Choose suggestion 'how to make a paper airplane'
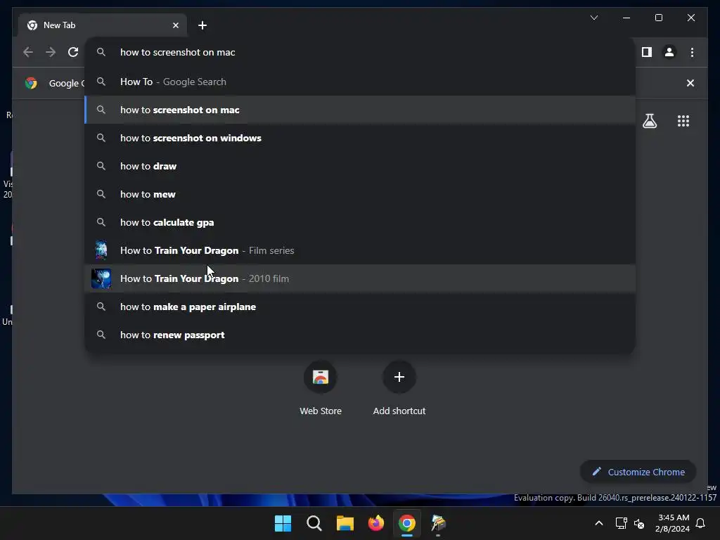 click(x=361, y=307)
